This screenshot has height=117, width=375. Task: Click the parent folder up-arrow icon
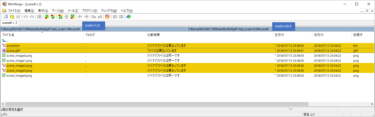coord(4,40)
